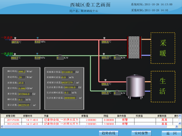Click the plate heat exchanger icon
Image resolution: width=182 pixels, height=136 pixels.
click(134, 47)
